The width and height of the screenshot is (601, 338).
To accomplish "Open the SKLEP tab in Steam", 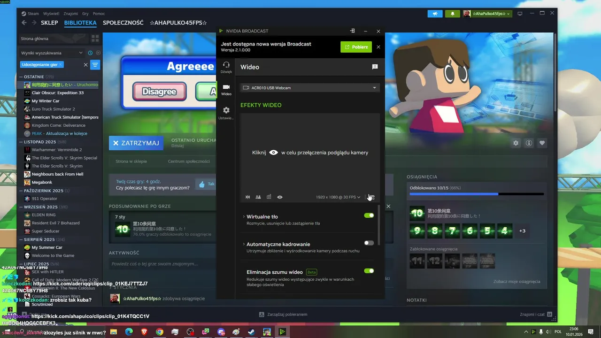I will 49,23.
